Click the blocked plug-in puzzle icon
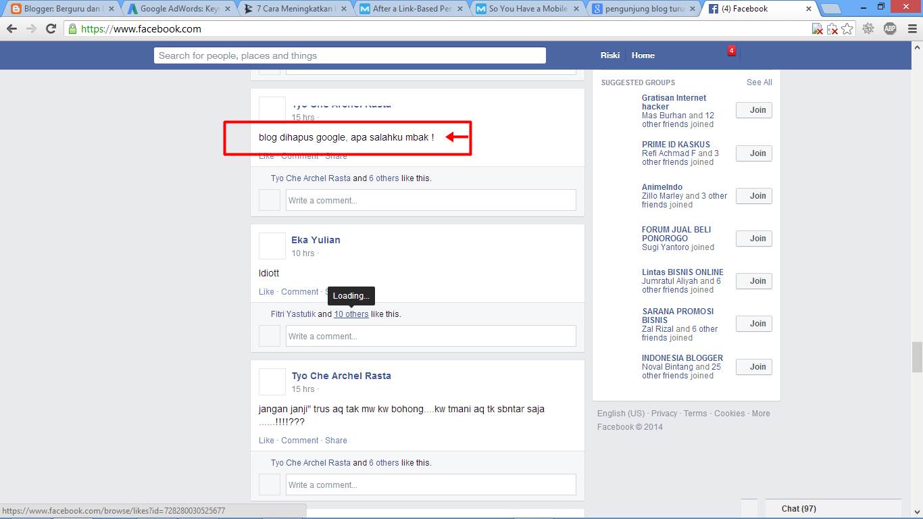This screenshot has width=923, height=519. (832, 29)
